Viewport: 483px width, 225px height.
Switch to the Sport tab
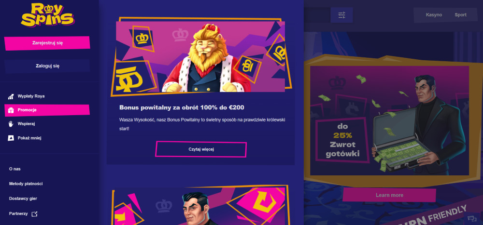coord(460,15)
